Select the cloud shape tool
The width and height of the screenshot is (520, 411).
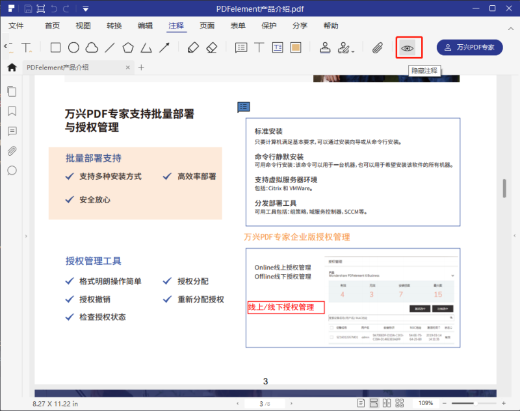tap(92, 47)
